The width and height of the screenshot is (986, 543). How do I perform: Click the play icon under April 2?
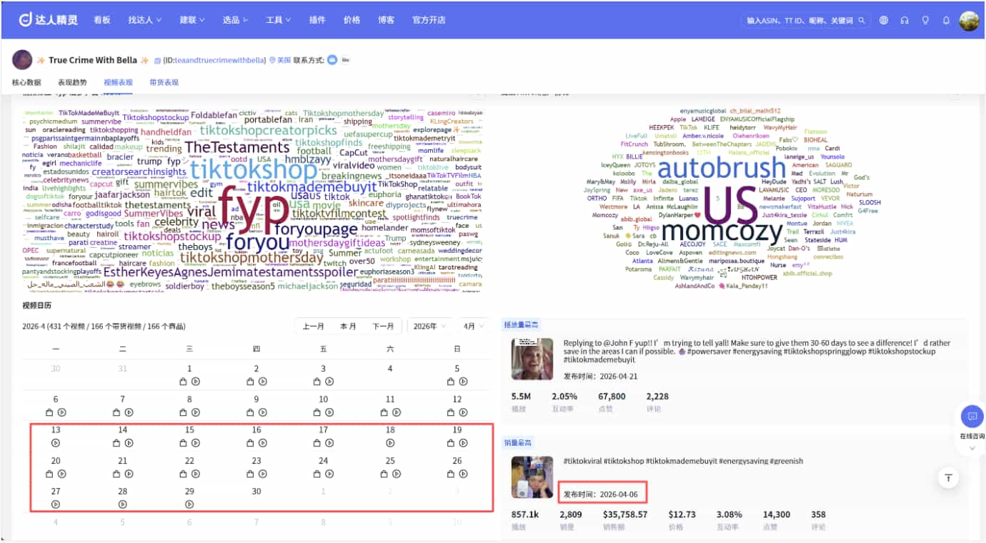pos(262,382)
